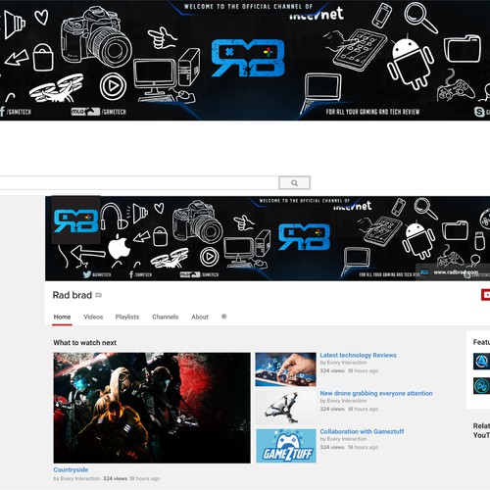This screenshot has width=490, height=490.
Task: Open the channel search icon after About tab
Action: pyautogui.click(x=223, y=317)
